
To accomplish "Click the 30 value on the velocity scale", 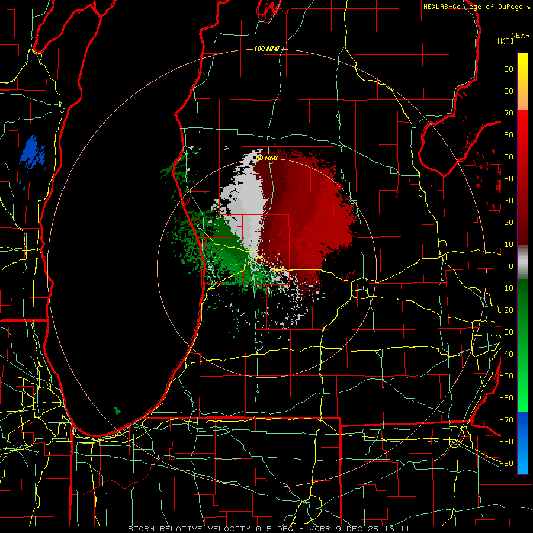I will click(509, 201).
